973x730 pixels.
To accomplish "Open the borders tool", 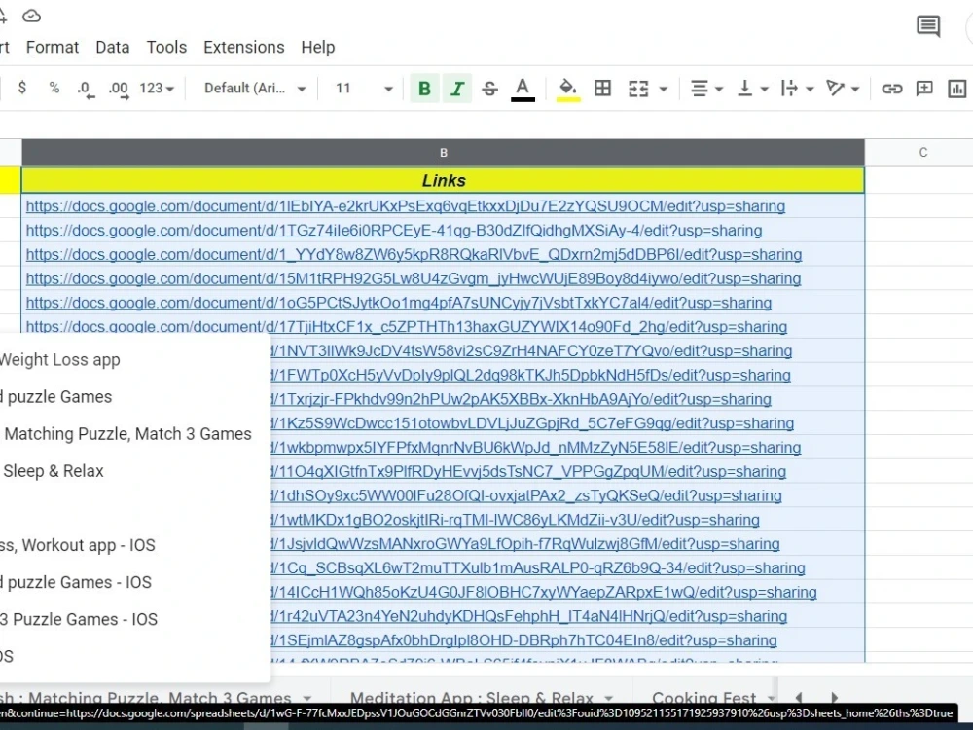I will click(602, 89).
